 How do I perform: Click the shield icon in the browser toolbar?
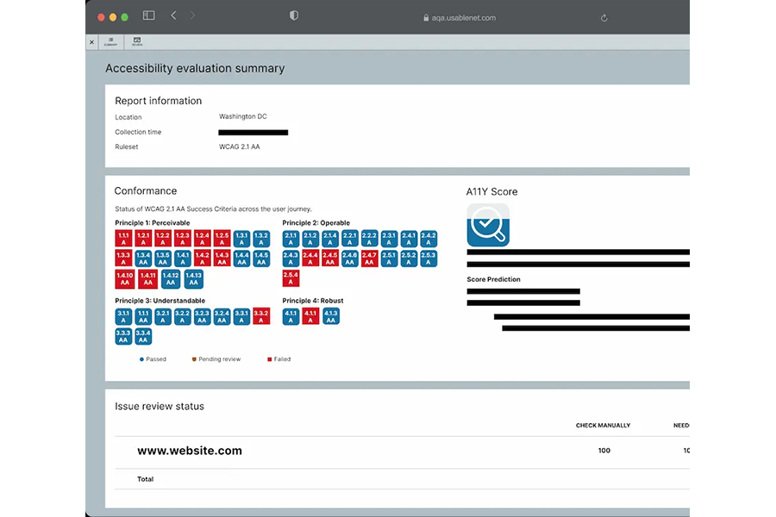click(293, 16)
